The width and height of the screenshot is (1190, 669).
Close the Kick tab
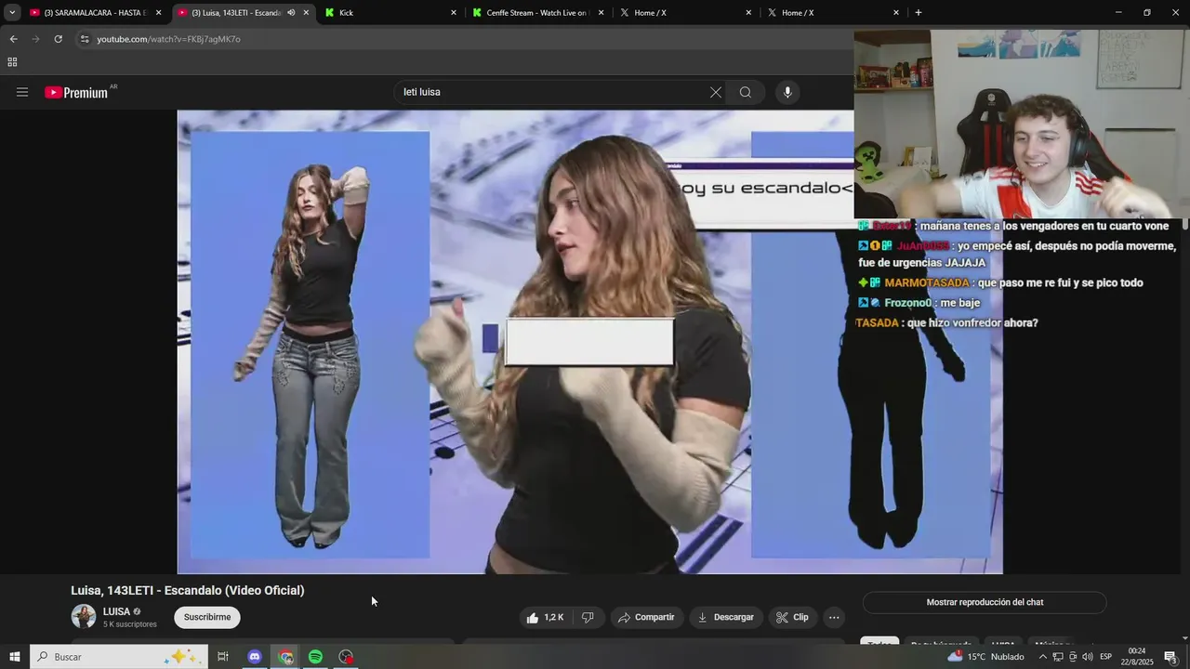pos(454,12)
